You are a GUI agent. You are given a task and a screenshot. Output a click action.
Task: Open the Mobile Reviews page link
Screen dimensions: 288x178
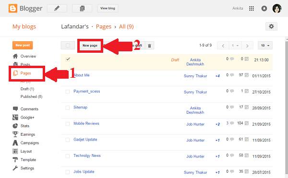86,123
